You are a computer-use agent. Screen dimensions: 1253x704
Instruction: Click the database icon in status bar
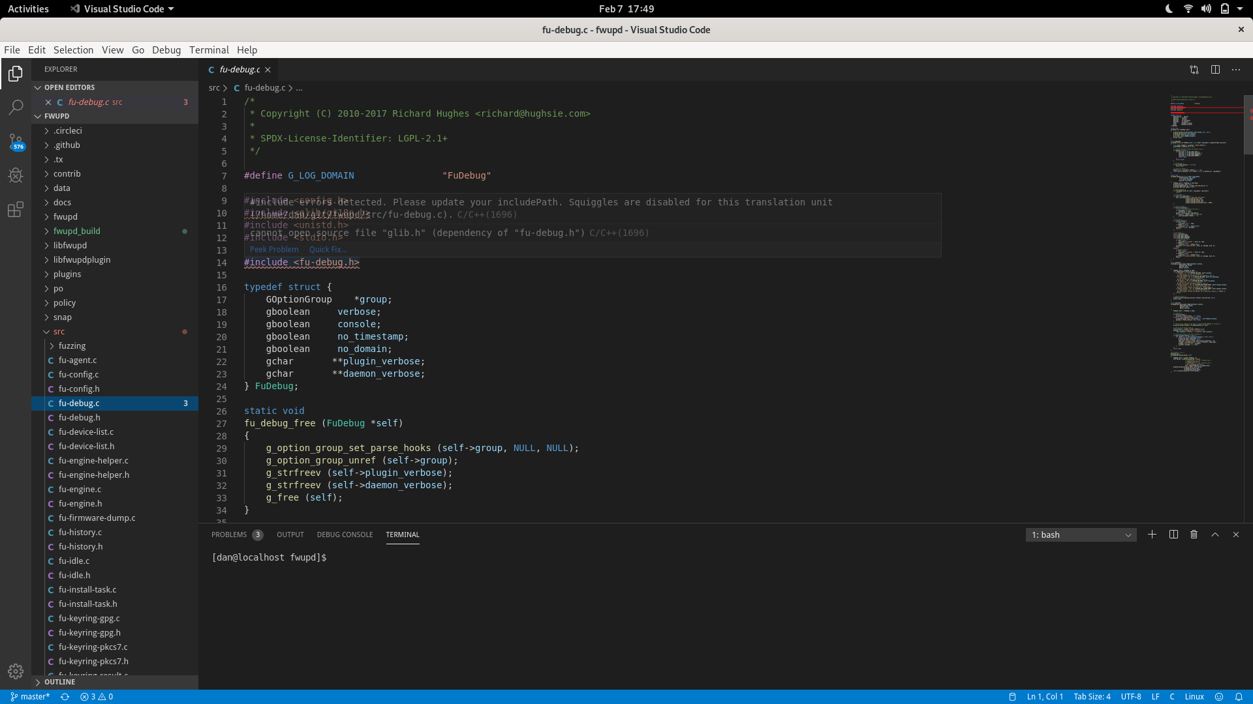1012,697
